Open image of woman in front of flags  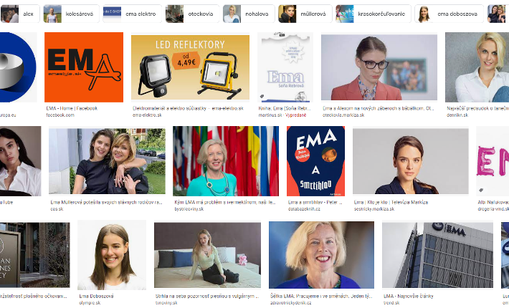pos(226,161)
